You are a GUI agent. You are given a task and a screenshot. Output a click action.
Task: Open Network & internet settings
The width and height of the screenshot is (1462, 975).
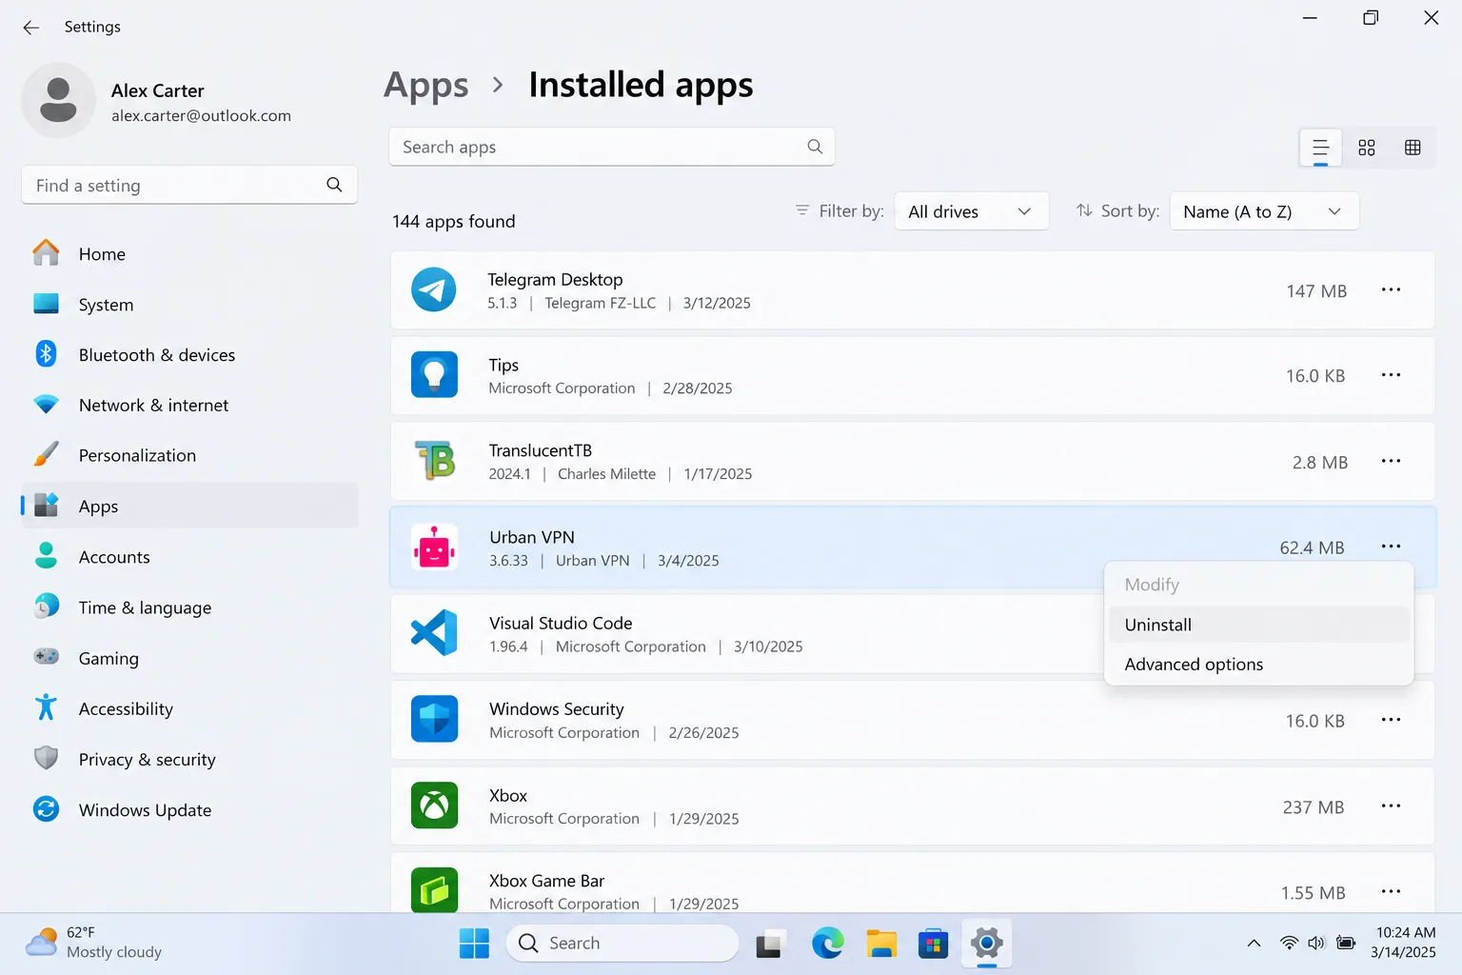pos(189,406)
